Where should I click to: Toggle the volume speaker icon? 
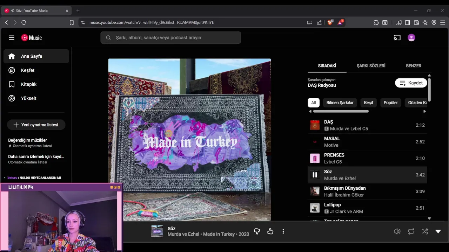tap(397, 231)
